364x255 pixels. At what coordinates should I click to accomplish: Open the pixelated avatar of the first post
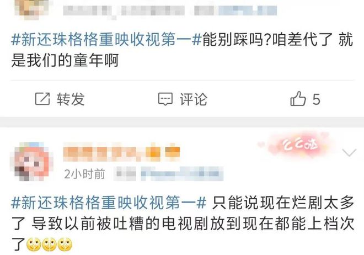31,8
